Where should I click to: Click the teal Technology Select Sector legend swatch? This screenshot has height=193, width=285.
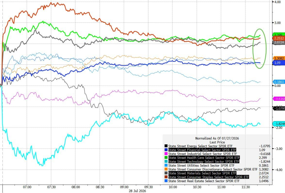166,162
